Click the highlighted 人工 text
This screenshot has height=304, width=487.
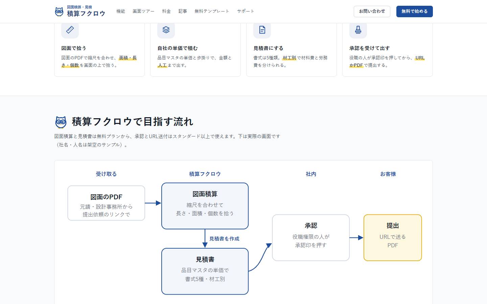tap(162, 65)
